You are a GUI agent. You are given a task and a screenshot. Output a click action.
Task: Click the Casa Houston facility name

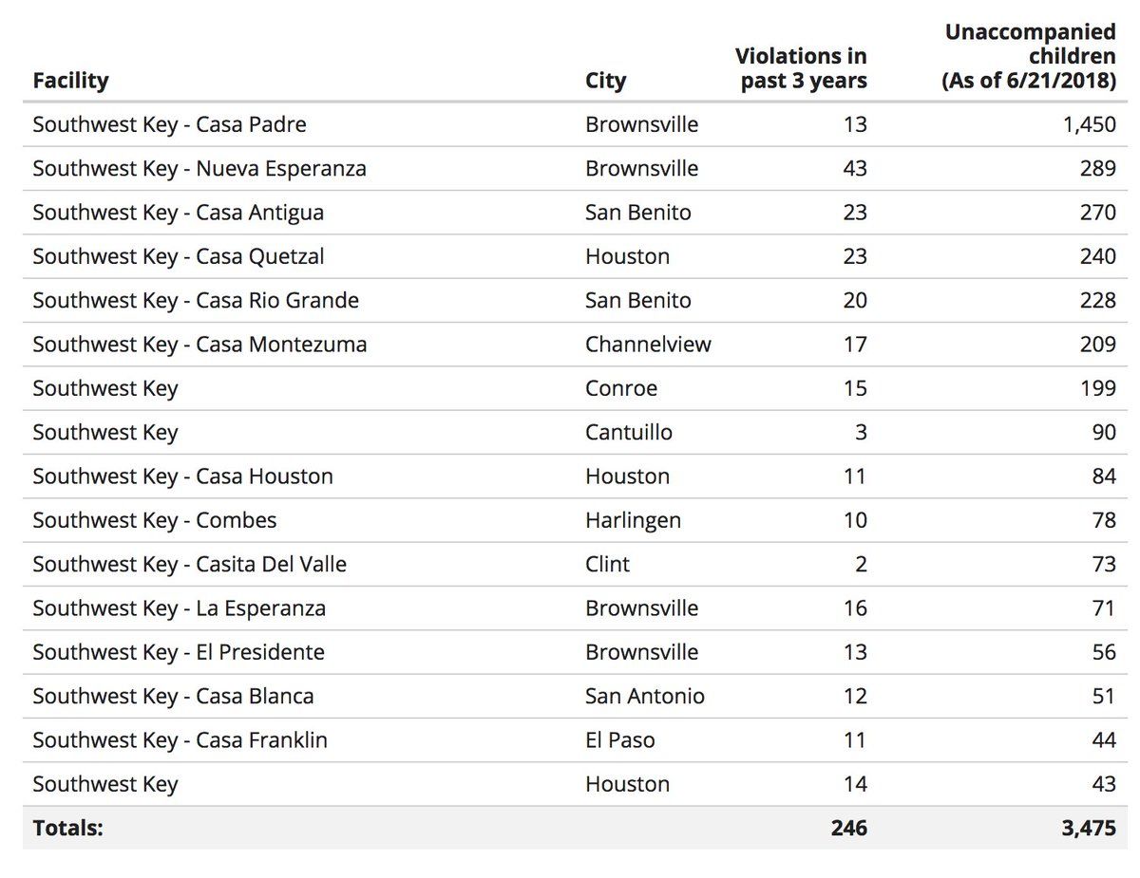click(182, 476)
